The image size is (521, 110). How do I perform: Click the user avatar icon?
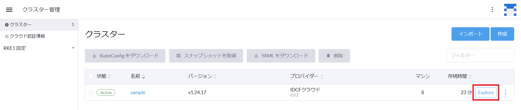(510, 10)
